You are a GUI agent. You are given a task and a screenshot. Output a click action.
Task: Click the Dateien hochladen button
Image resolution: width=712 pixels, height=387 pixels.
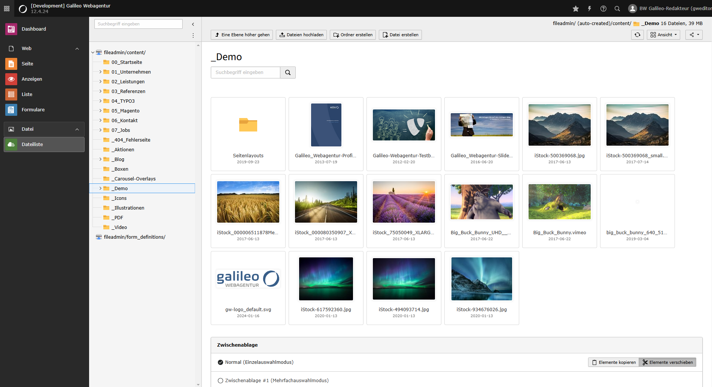pos(301,35)
